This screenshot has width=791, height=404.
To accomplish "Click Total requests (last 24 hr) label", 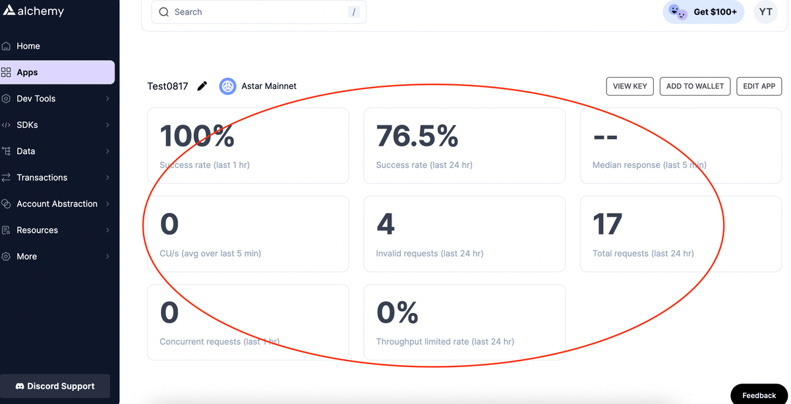I will click(x=643, y=253).
